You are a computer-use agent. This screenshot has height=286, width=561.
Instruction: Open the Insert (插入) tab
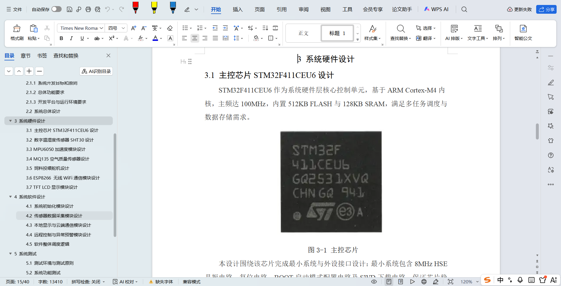click(x=238, y=9)
